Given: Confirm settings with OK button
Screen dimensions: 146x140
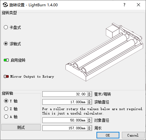Looking at the screenshot, I should (108, 135).
